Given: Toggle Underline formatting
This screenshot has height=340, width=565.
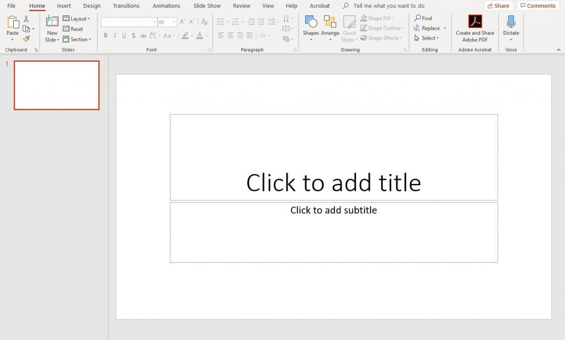Looking at the screenshot, I should point(124,36).
